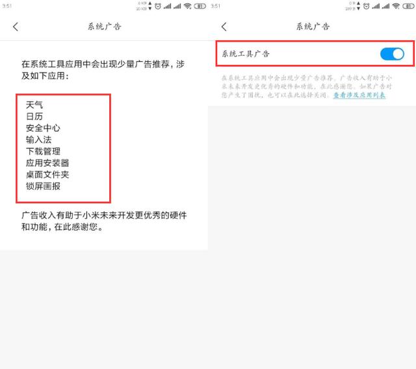
Task: Tap the 安全中心 list entry
Action: click(43, 128)
